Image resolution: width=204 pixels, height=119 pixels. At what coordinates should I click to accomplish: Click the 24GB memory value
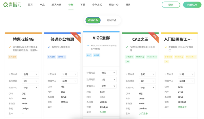point(181,92)
